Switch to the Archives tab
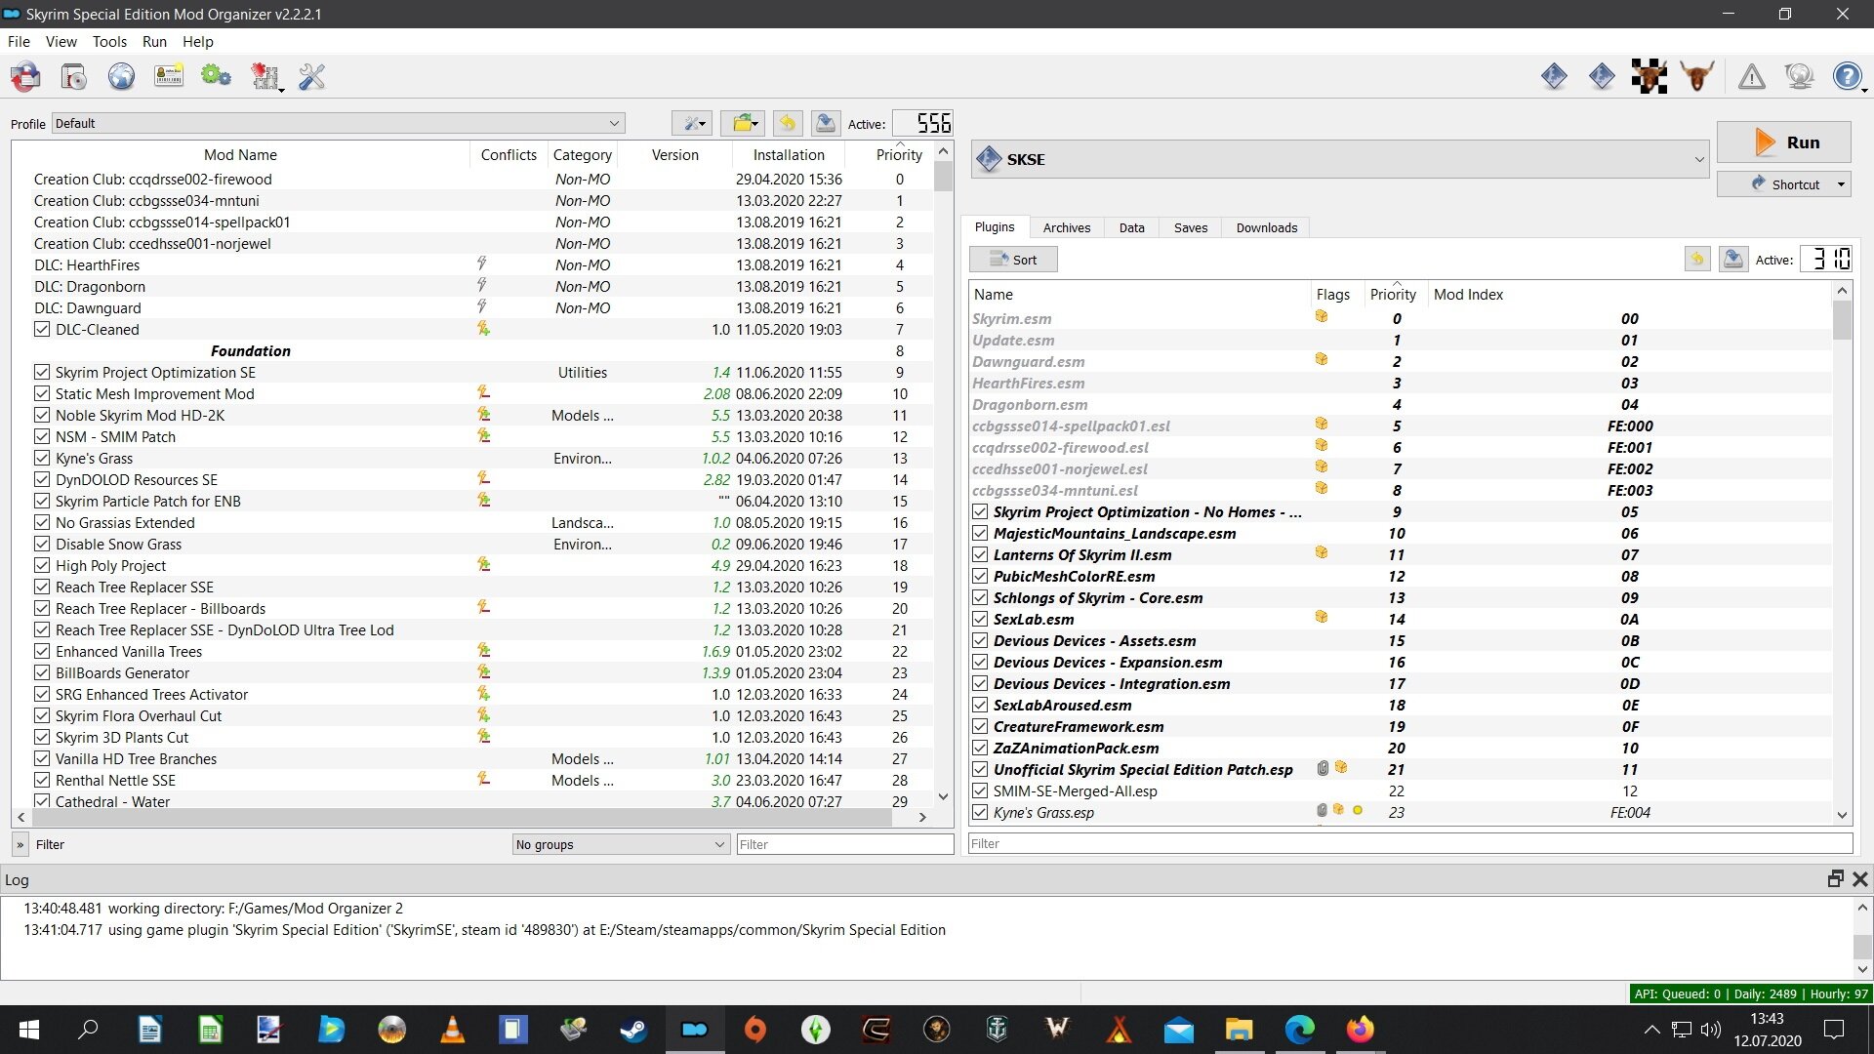The height and width of the screenshot is (1054, 1874). pyautogui.click(x=1066, y=227)
